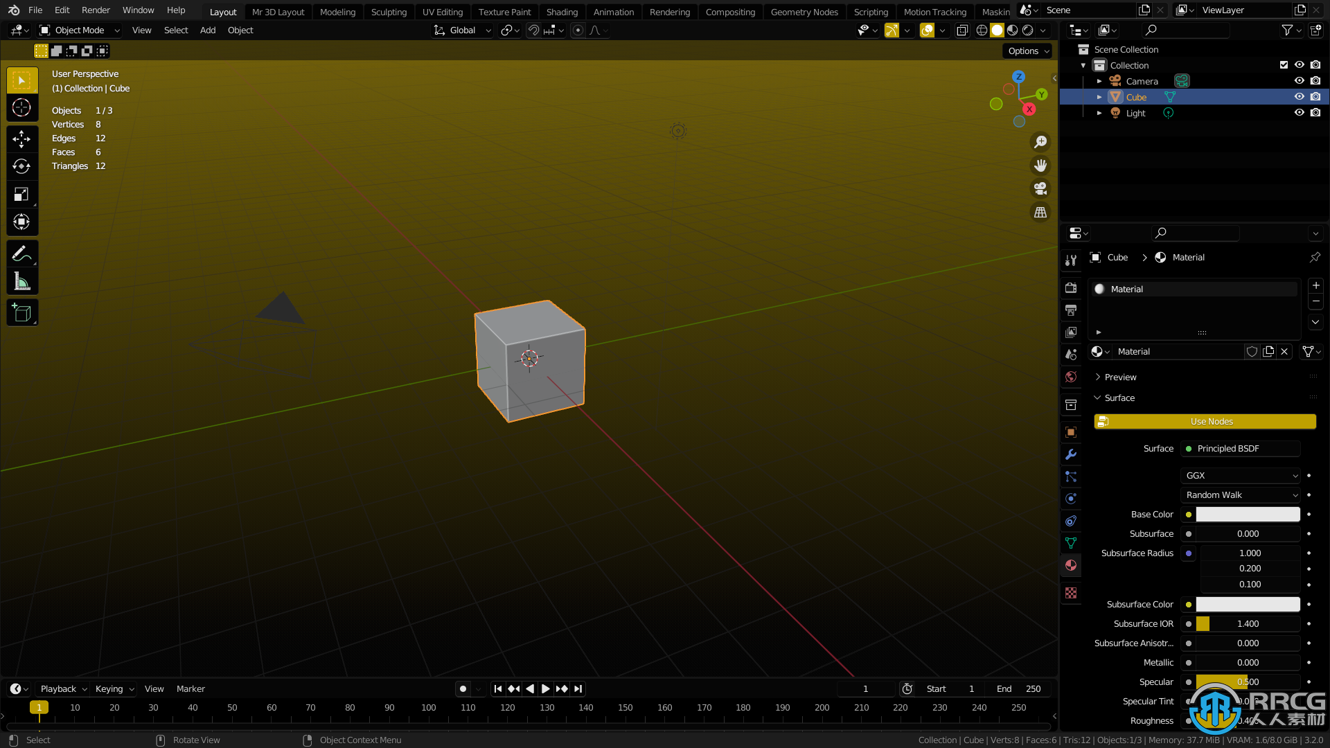Click Add object menu item
Image resolution: width=1330 pixels, height=748 pixels.
pos(206,29)
